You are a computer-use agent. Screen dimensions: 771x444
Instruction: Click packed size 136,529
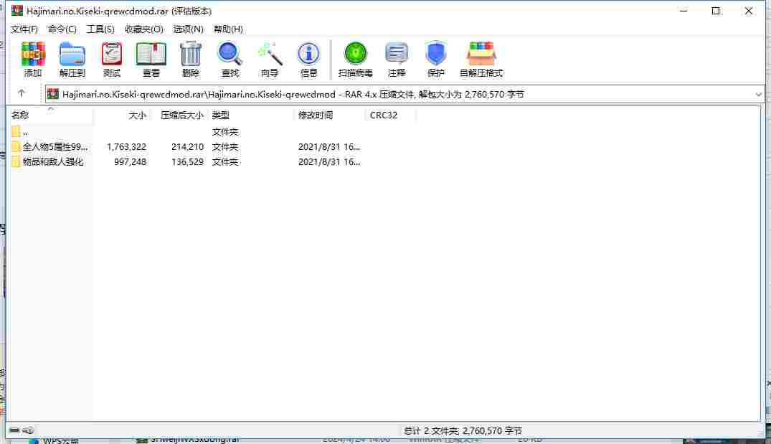click(187, 161)
